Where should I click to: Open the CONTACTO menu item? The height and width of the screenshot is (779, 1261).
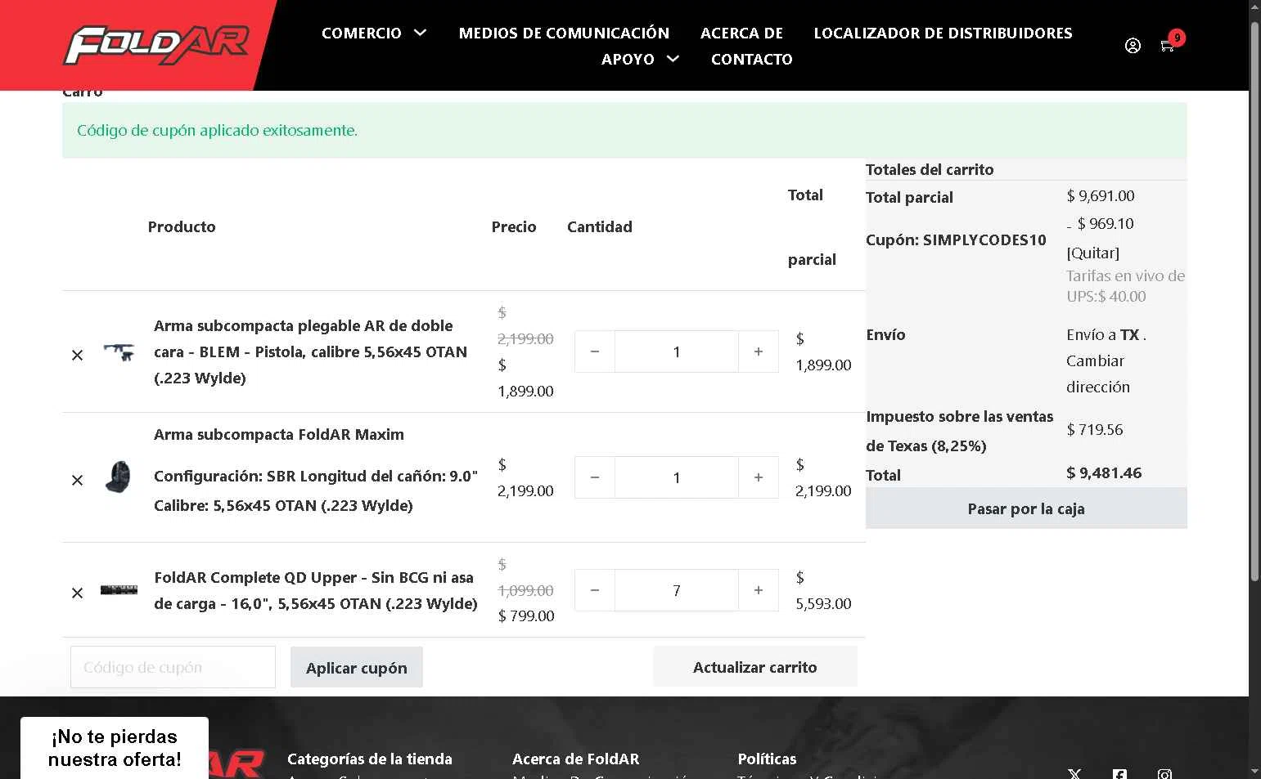(751, 59)
